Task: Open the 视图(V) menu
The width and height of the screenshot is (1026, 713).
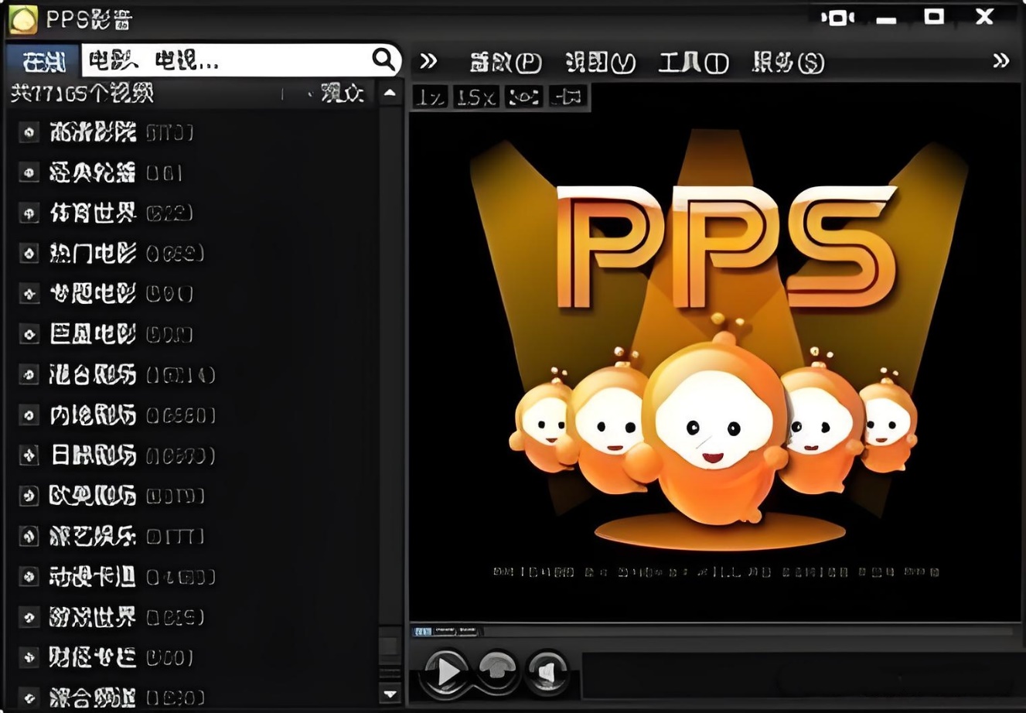Action: pos(600,62)
